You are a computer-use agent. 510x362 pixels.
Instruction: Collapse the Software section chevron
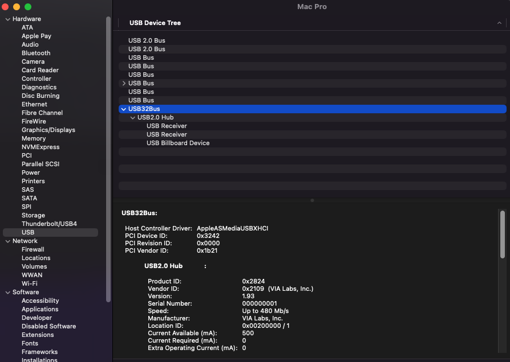[8, 293]
